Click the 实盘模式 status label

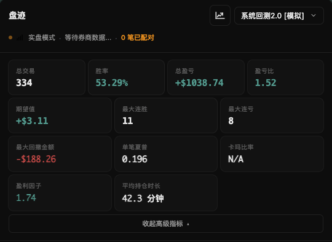[x=42, y=37]
